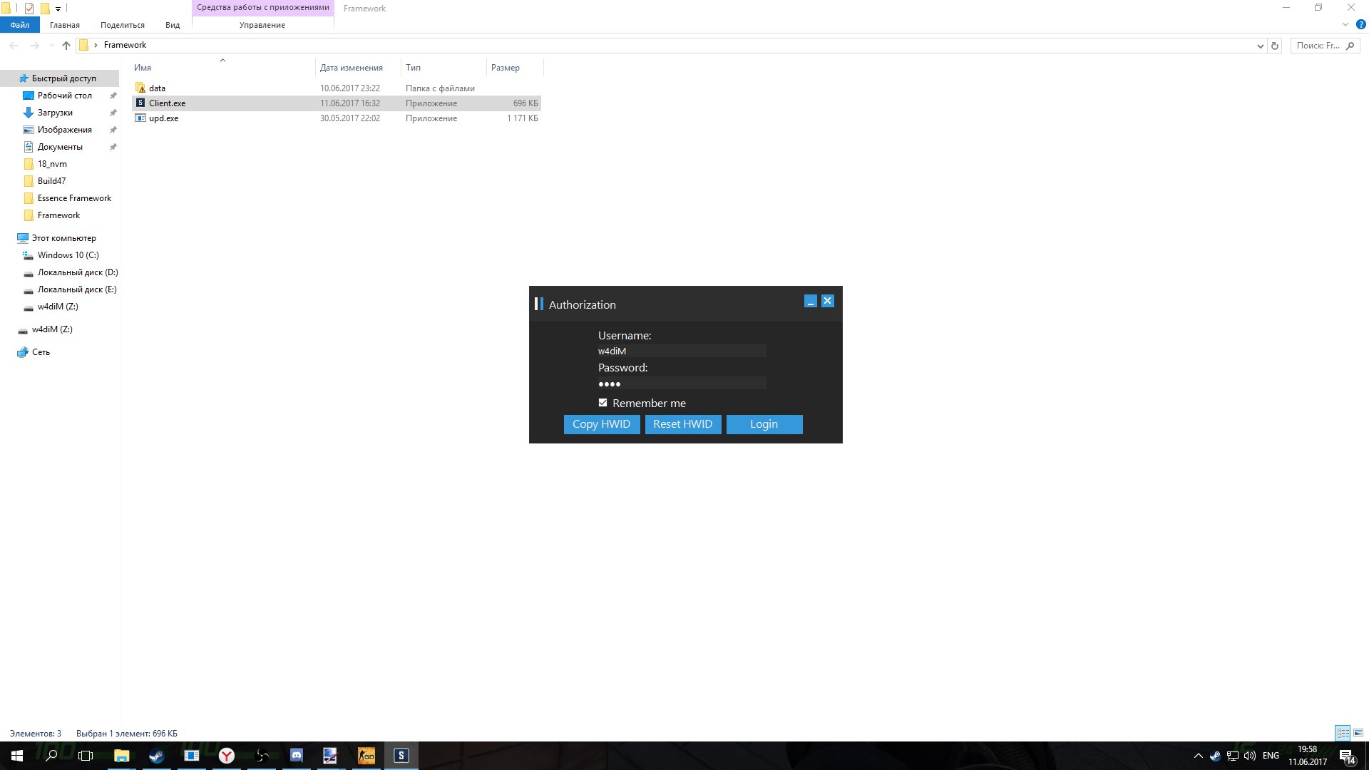Click the Reset HWID button

click(682, 424)
